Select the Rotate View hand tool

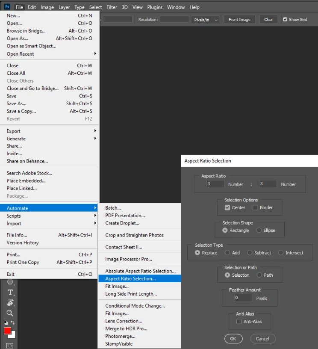[x=10, y=303]
